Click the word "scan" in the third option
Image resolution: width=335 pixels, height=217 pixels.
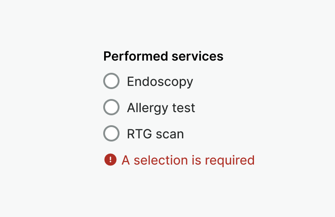pyautogui.click(x=170, y=134)
